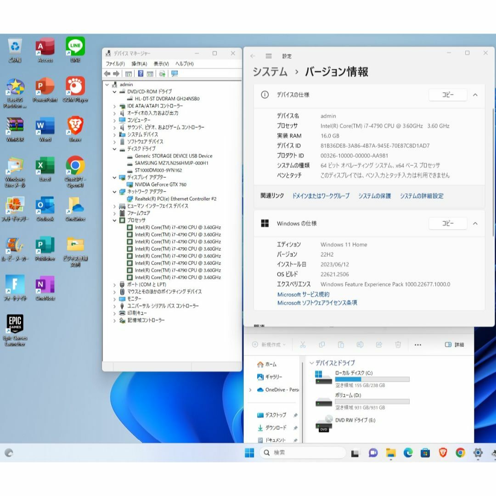Open Microsoft Store from the taskbar
Image resolution: width=496 pixels, height=496 pixels.
pyautogui.click(x=425, y=453)
